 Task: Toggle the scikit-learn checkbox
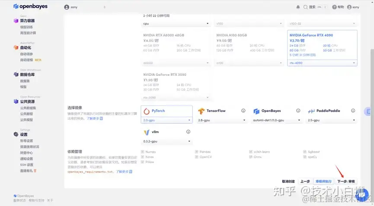pyautogui.click(x=251, y=152)
